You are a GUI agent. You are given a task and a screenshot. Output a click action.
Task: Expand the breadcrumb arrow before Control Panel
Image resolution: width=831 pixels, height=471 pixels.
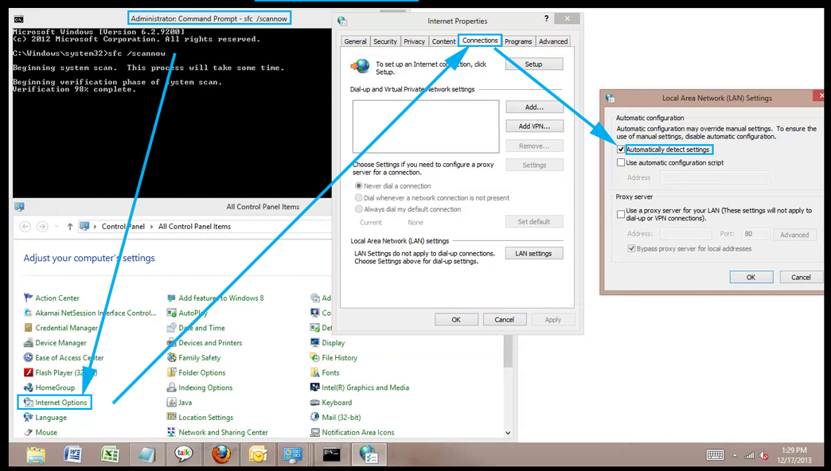coord(96,226)
